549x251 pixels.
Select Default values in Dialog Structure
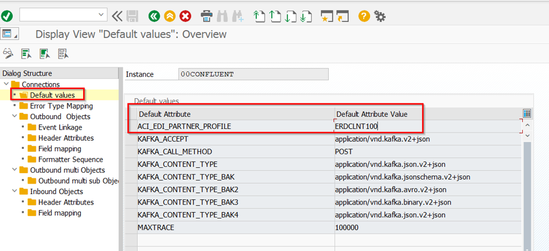tap(52, 95)
